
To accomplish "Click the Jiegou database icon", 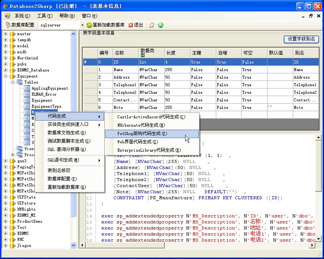I will pyautogui.click(x=13, y=245).
